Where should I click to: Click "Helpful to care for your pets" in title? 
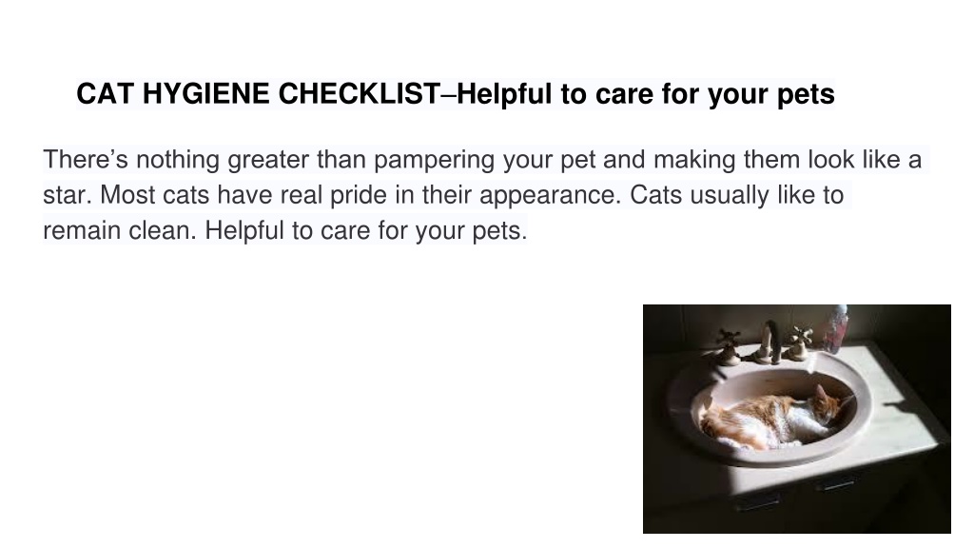click(646, 94)
